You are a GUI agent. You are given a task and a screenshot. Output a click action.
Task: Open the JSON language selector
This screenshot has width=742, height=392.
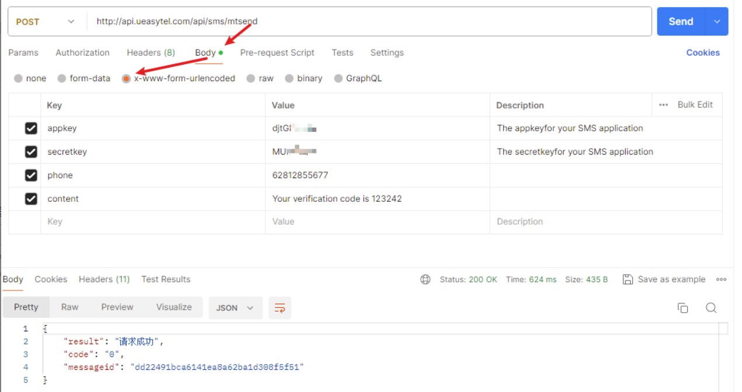click(235, 307)
